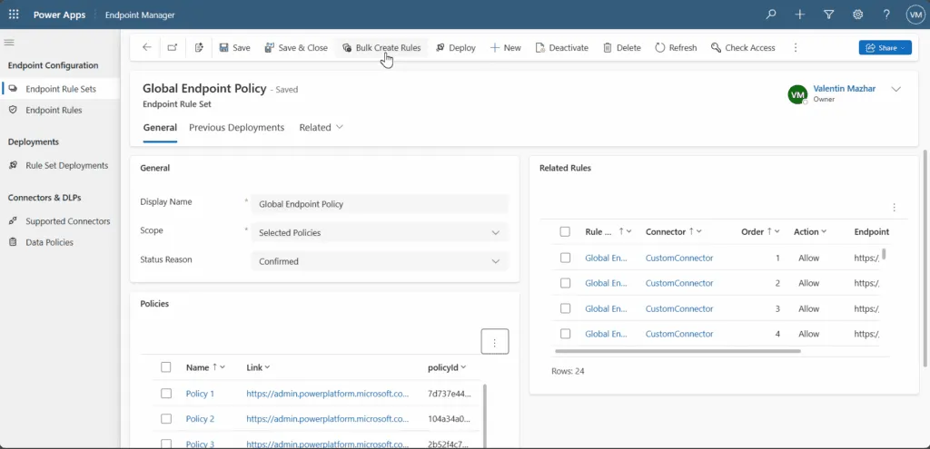Viewport: 930px width, 449px height.
Task: Open Endpoint Rules in sidebar
Action: click(x=61, y=110)
